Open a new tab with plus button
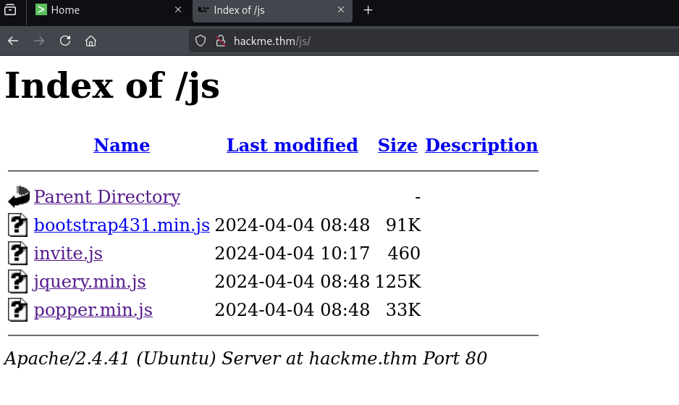679x405 pixels. (368, 10)
